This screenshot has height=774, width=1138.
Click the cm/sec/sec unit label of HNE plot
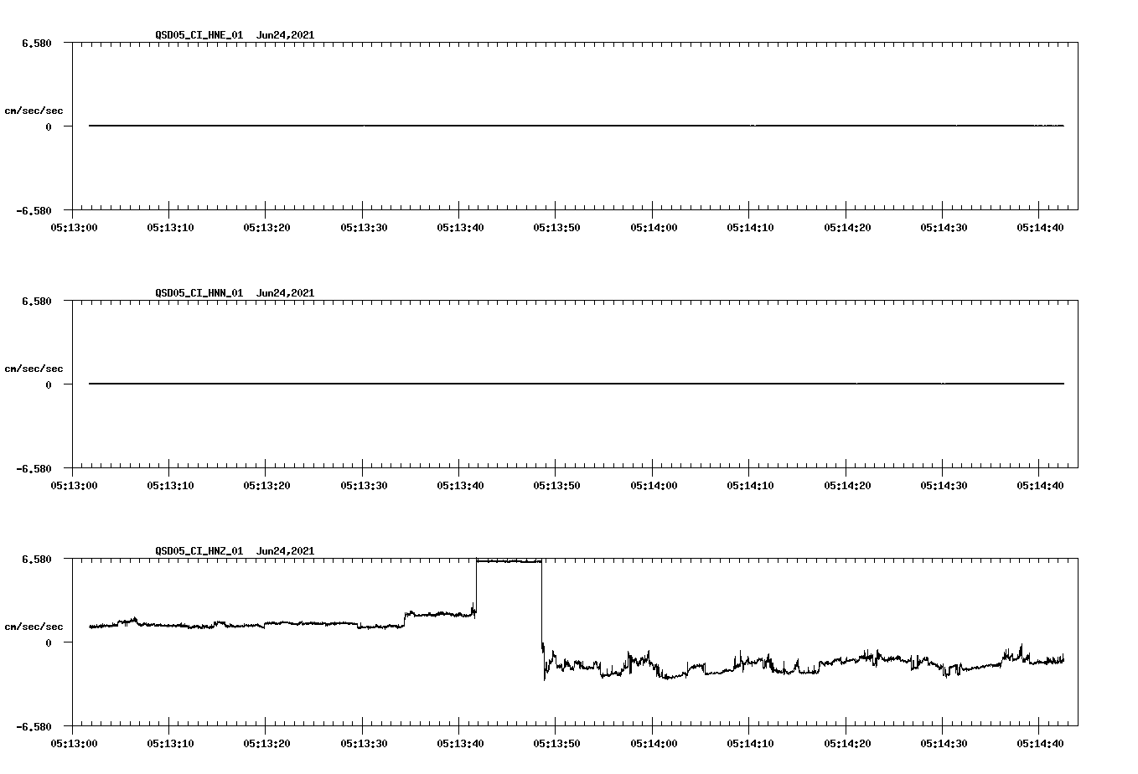click(34, 111)
